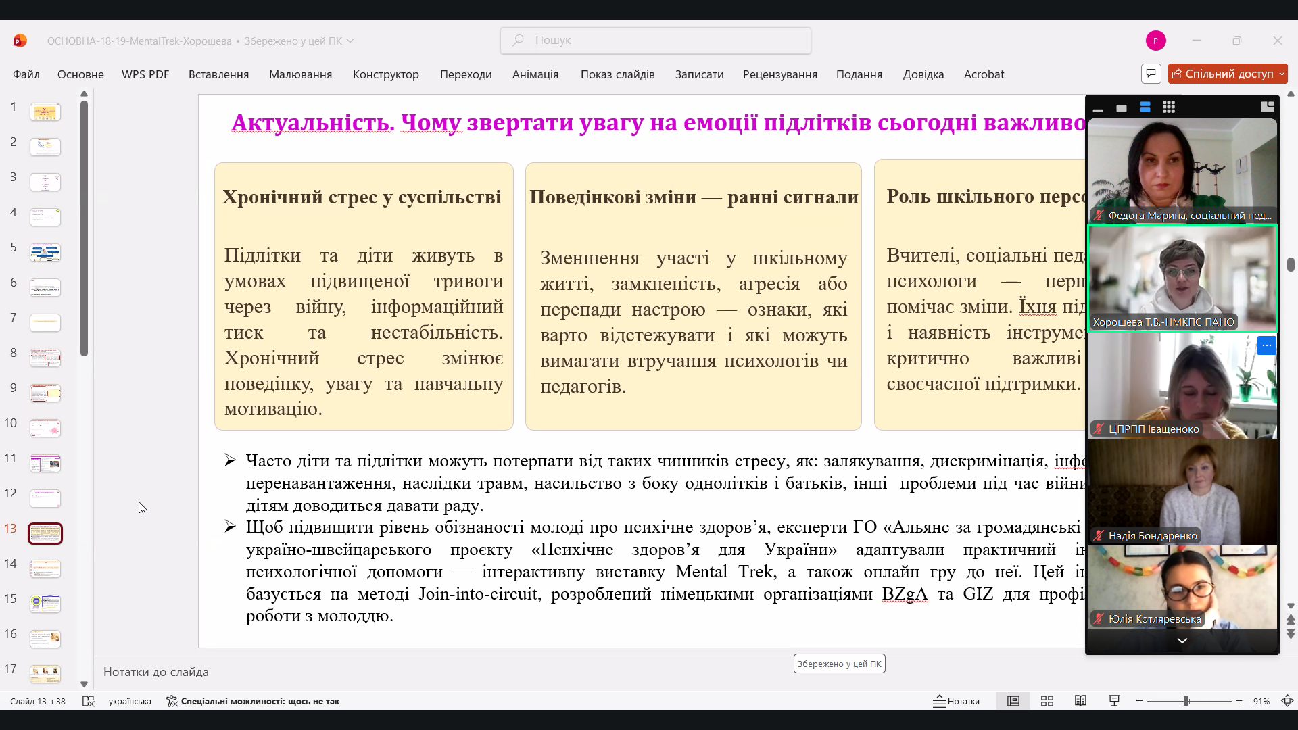Switch to Slide Sorter view icon

1047,701
